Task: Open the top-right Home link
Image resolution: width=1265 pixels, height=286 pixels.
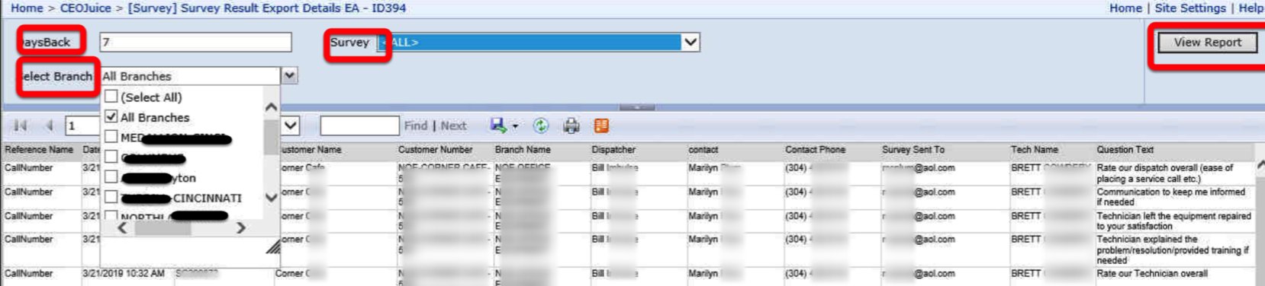Action: (1125, 8)
